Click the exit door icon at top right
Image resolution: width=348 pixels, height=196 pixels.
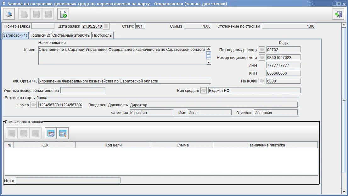(338, 14)
